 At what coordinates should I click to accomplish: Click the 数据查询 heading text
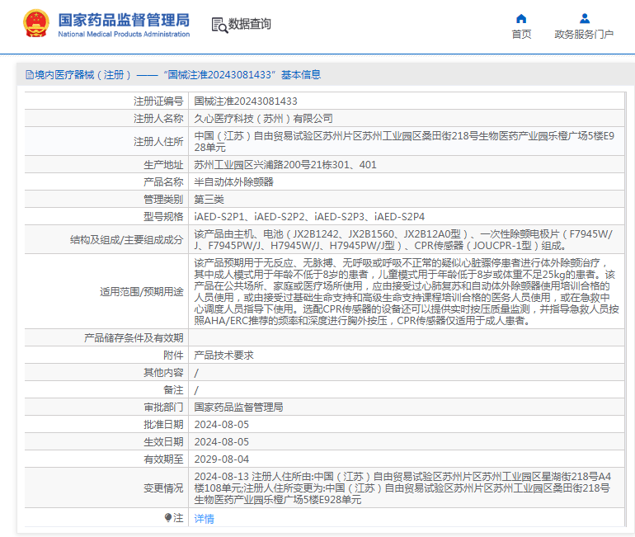(x=249, y=24)
